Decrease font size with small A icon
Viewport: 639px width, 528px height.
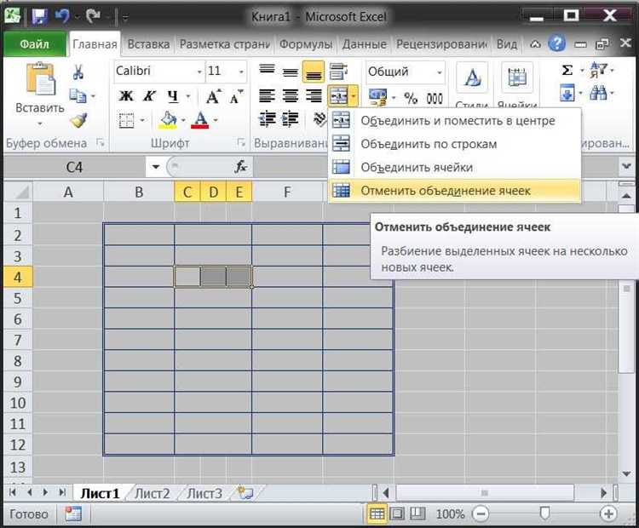235,97
